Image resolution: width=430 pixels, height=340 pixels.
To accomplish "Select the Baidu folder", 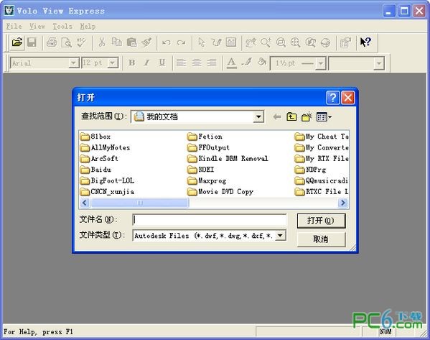I will coord(95,170).
